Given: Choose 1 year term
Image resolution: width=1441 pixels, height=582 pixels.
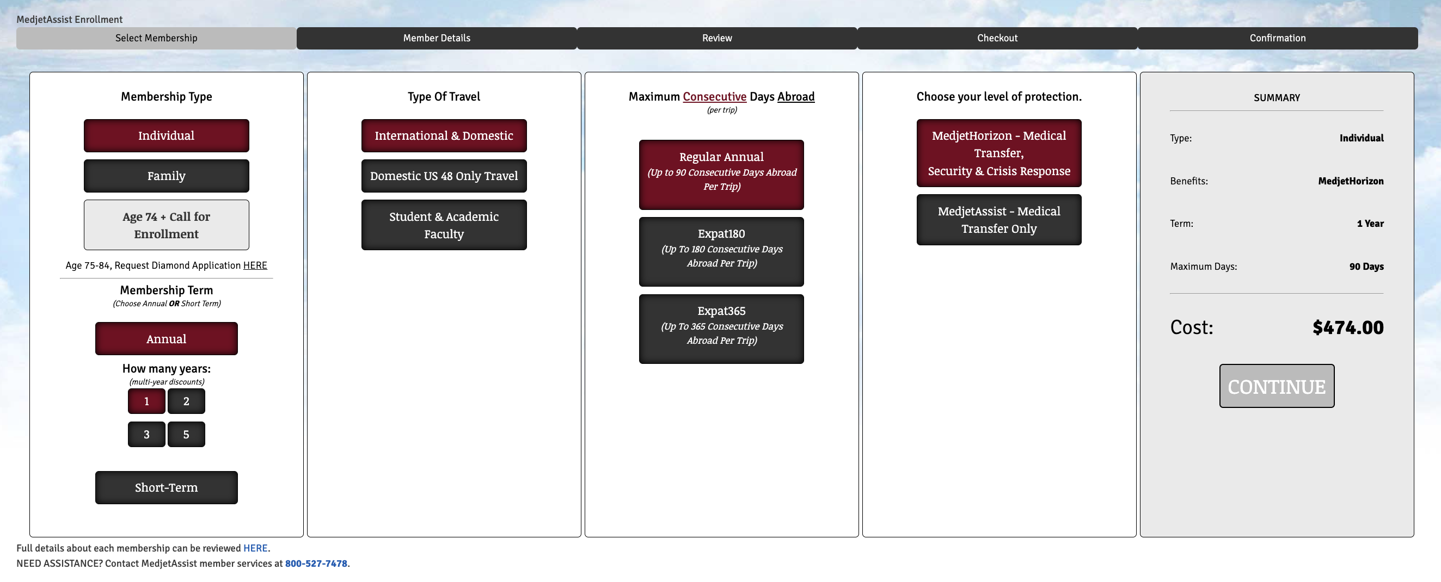Looking at the screenshot, I should point(146,401).
